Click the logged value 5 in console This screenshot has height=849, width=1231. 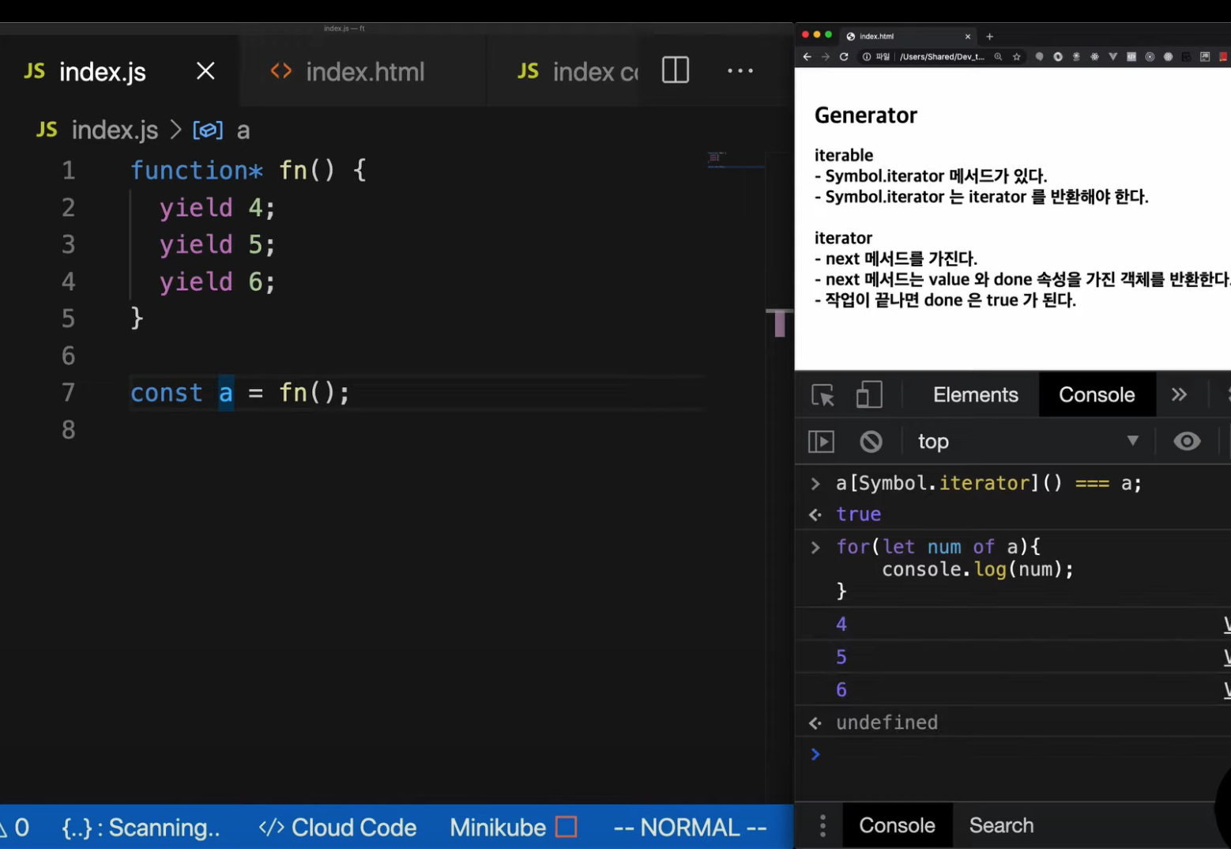(x=841, y=657)
